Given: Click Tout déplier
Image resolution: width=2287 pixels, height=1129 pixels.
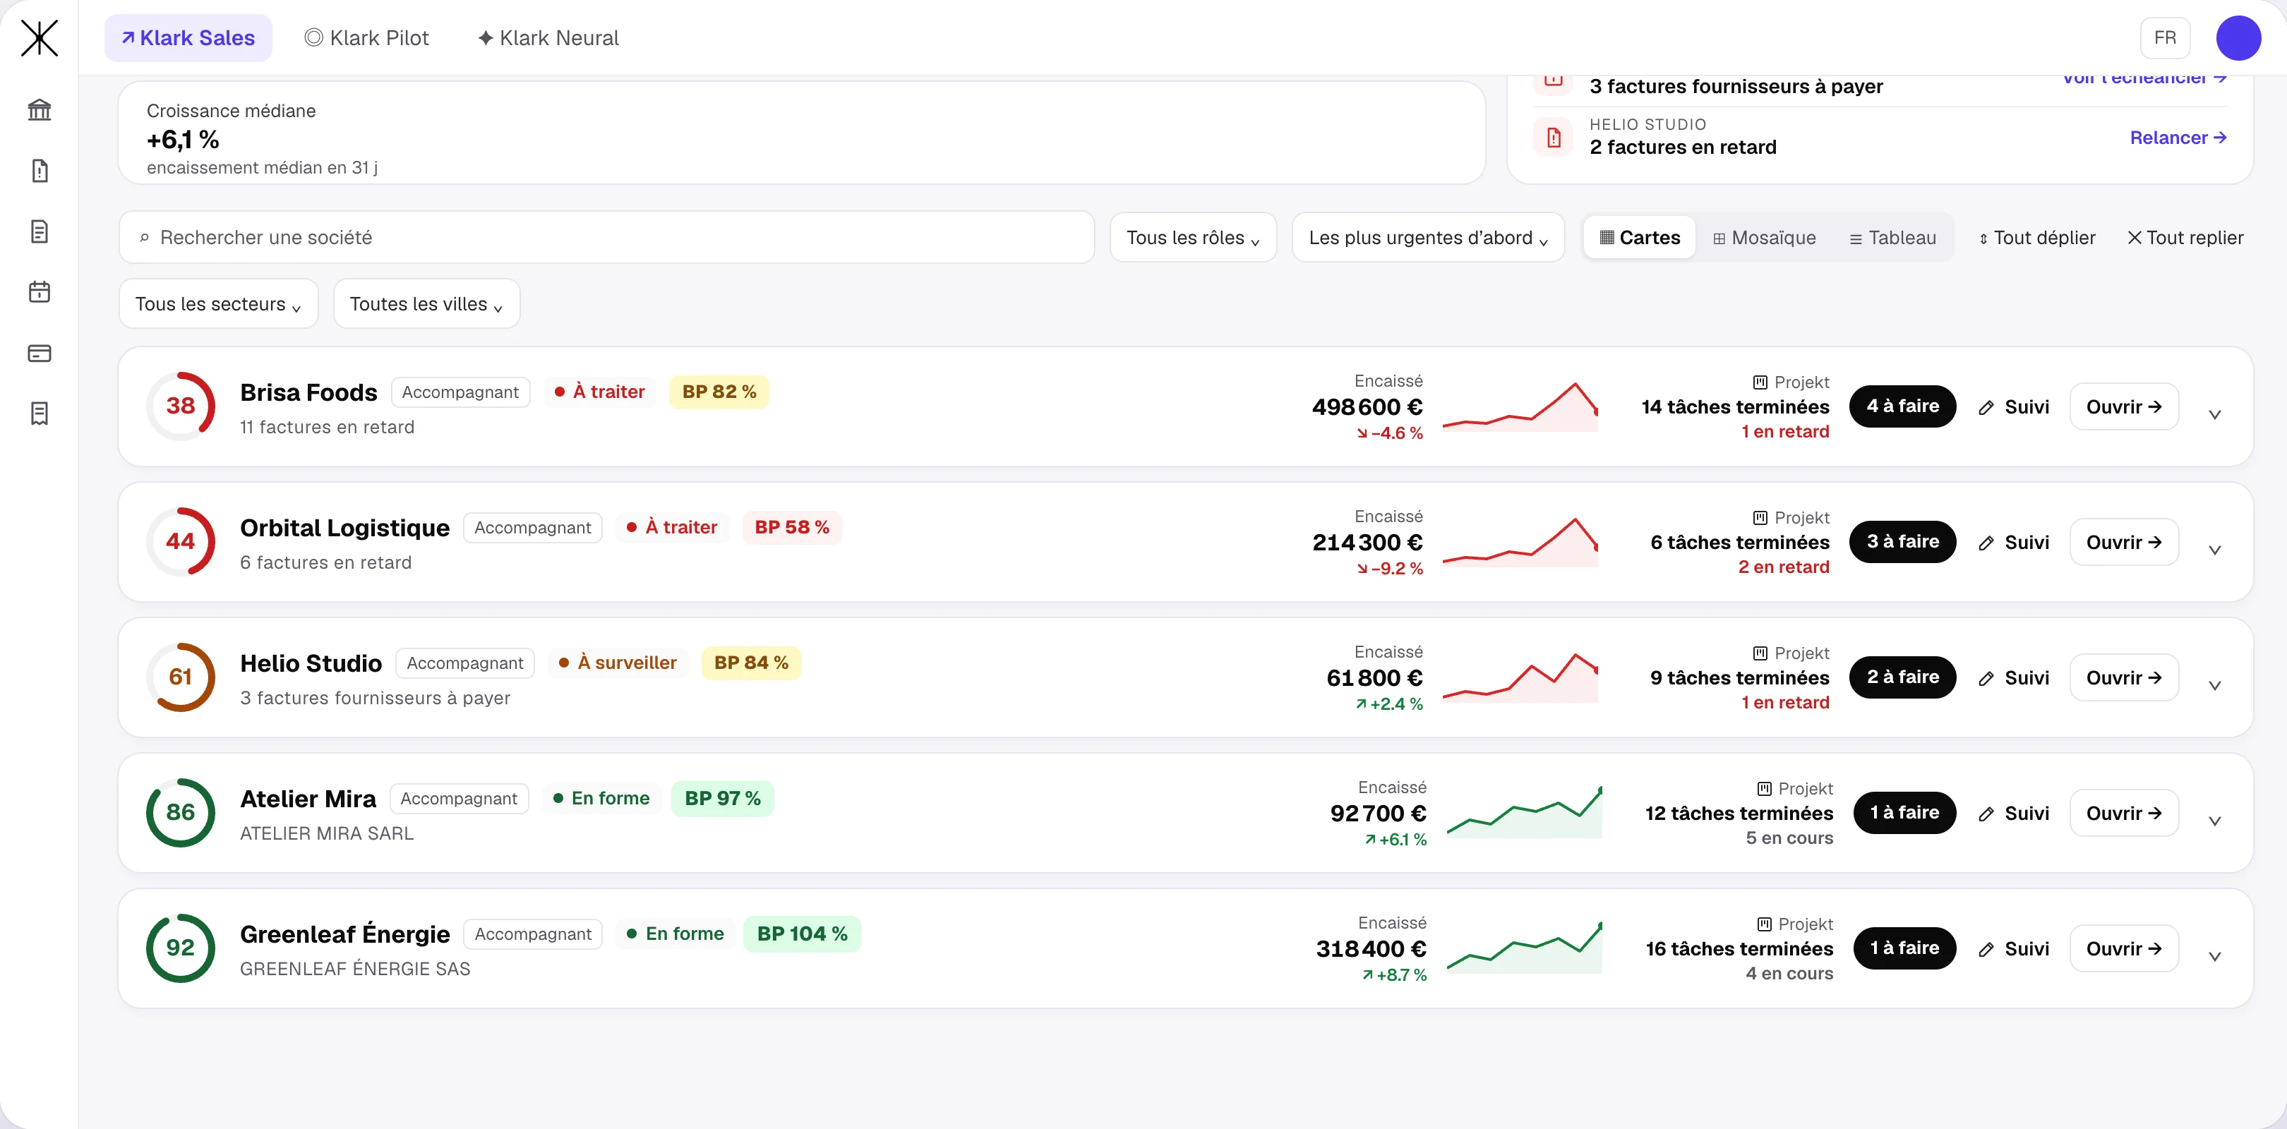Looking at the screenshot, I should pos(2036,238).
